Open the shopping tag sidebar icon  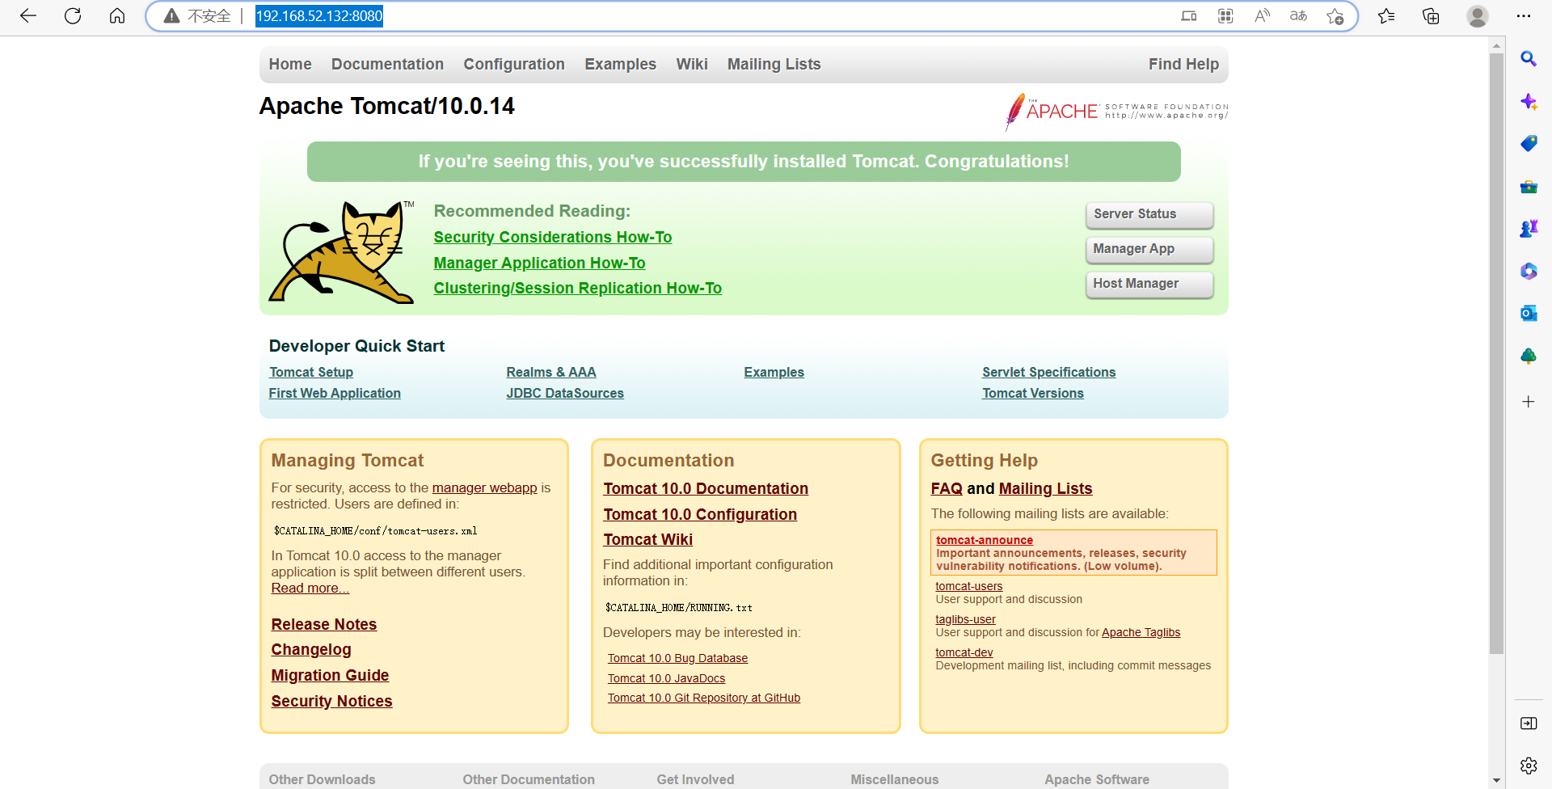tap(1529, 144)
